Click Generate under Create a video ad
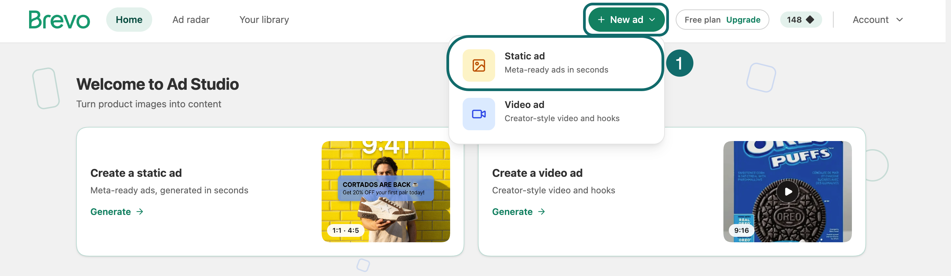Screen dimensions: 951x276 click(x=518, y=212)
